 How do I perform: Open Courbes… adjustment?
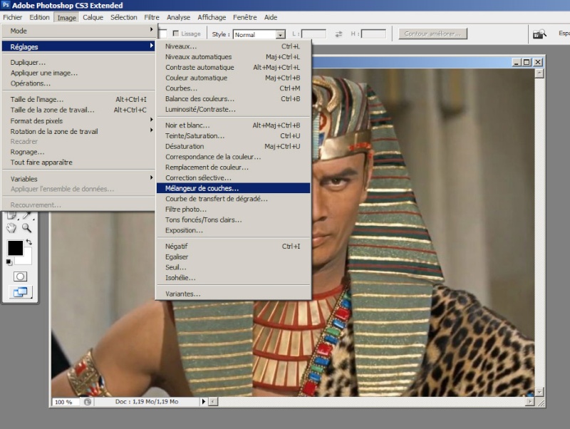[233, 88]
